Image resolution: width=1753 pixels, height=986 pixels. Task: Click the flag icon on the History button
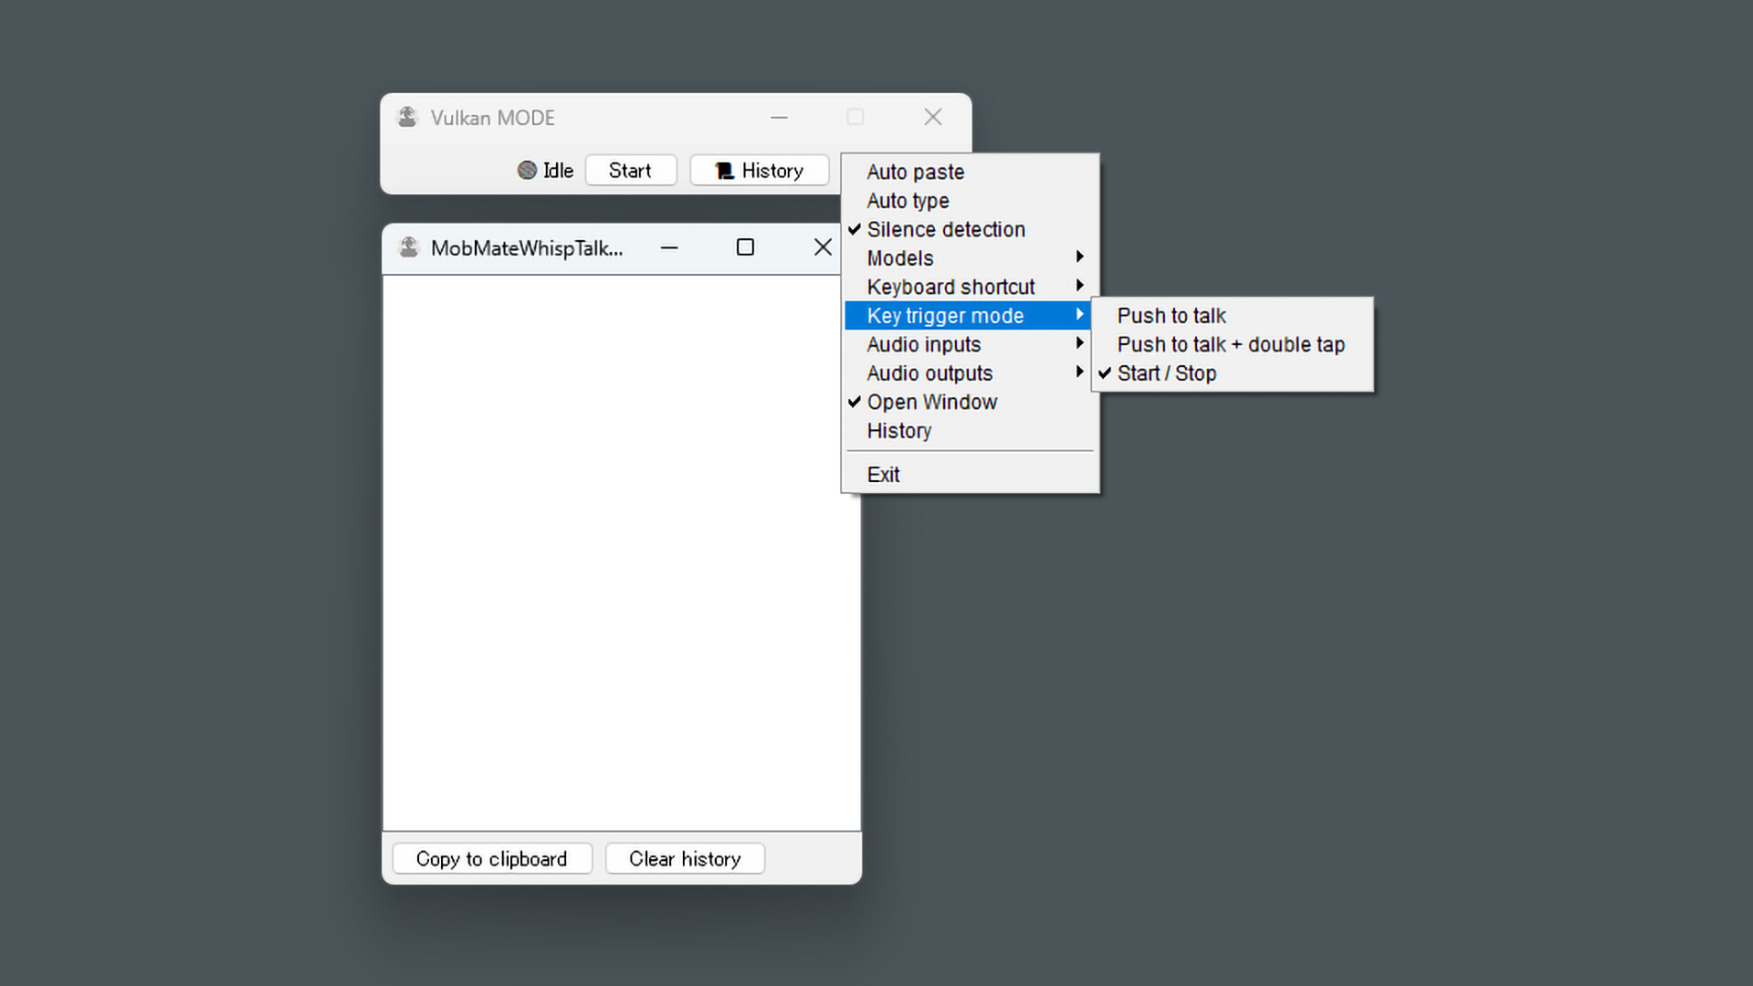click(x=725, y=170)
